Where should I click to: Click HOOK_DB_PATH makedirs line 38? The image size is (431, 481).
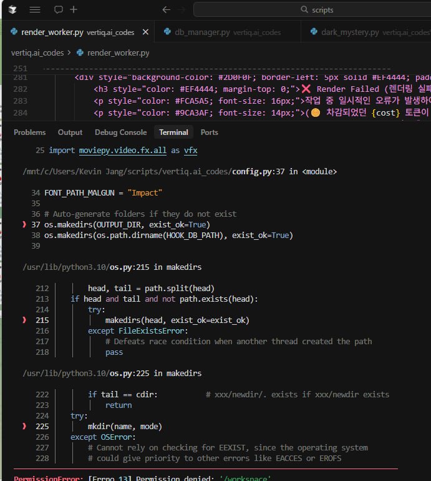coord(168,236)
